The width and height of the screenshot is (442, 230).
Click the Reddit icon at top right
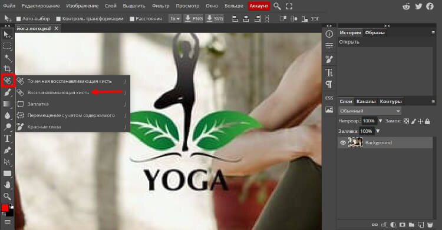click(x=406, y=6)
